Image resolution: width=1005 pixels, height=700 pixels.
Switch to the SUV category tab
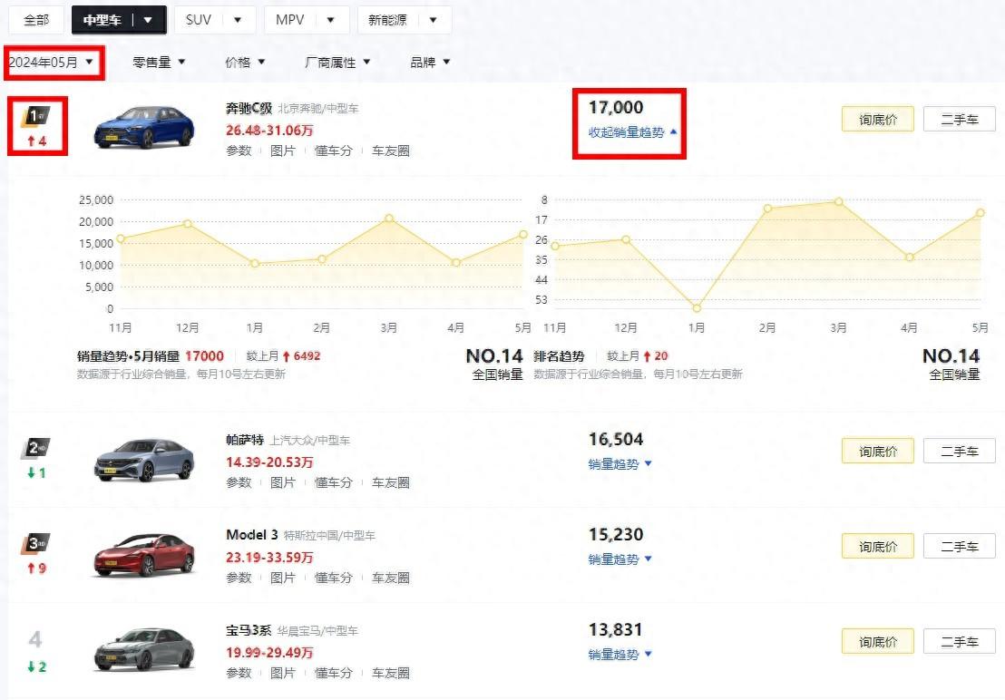point(213,19)
